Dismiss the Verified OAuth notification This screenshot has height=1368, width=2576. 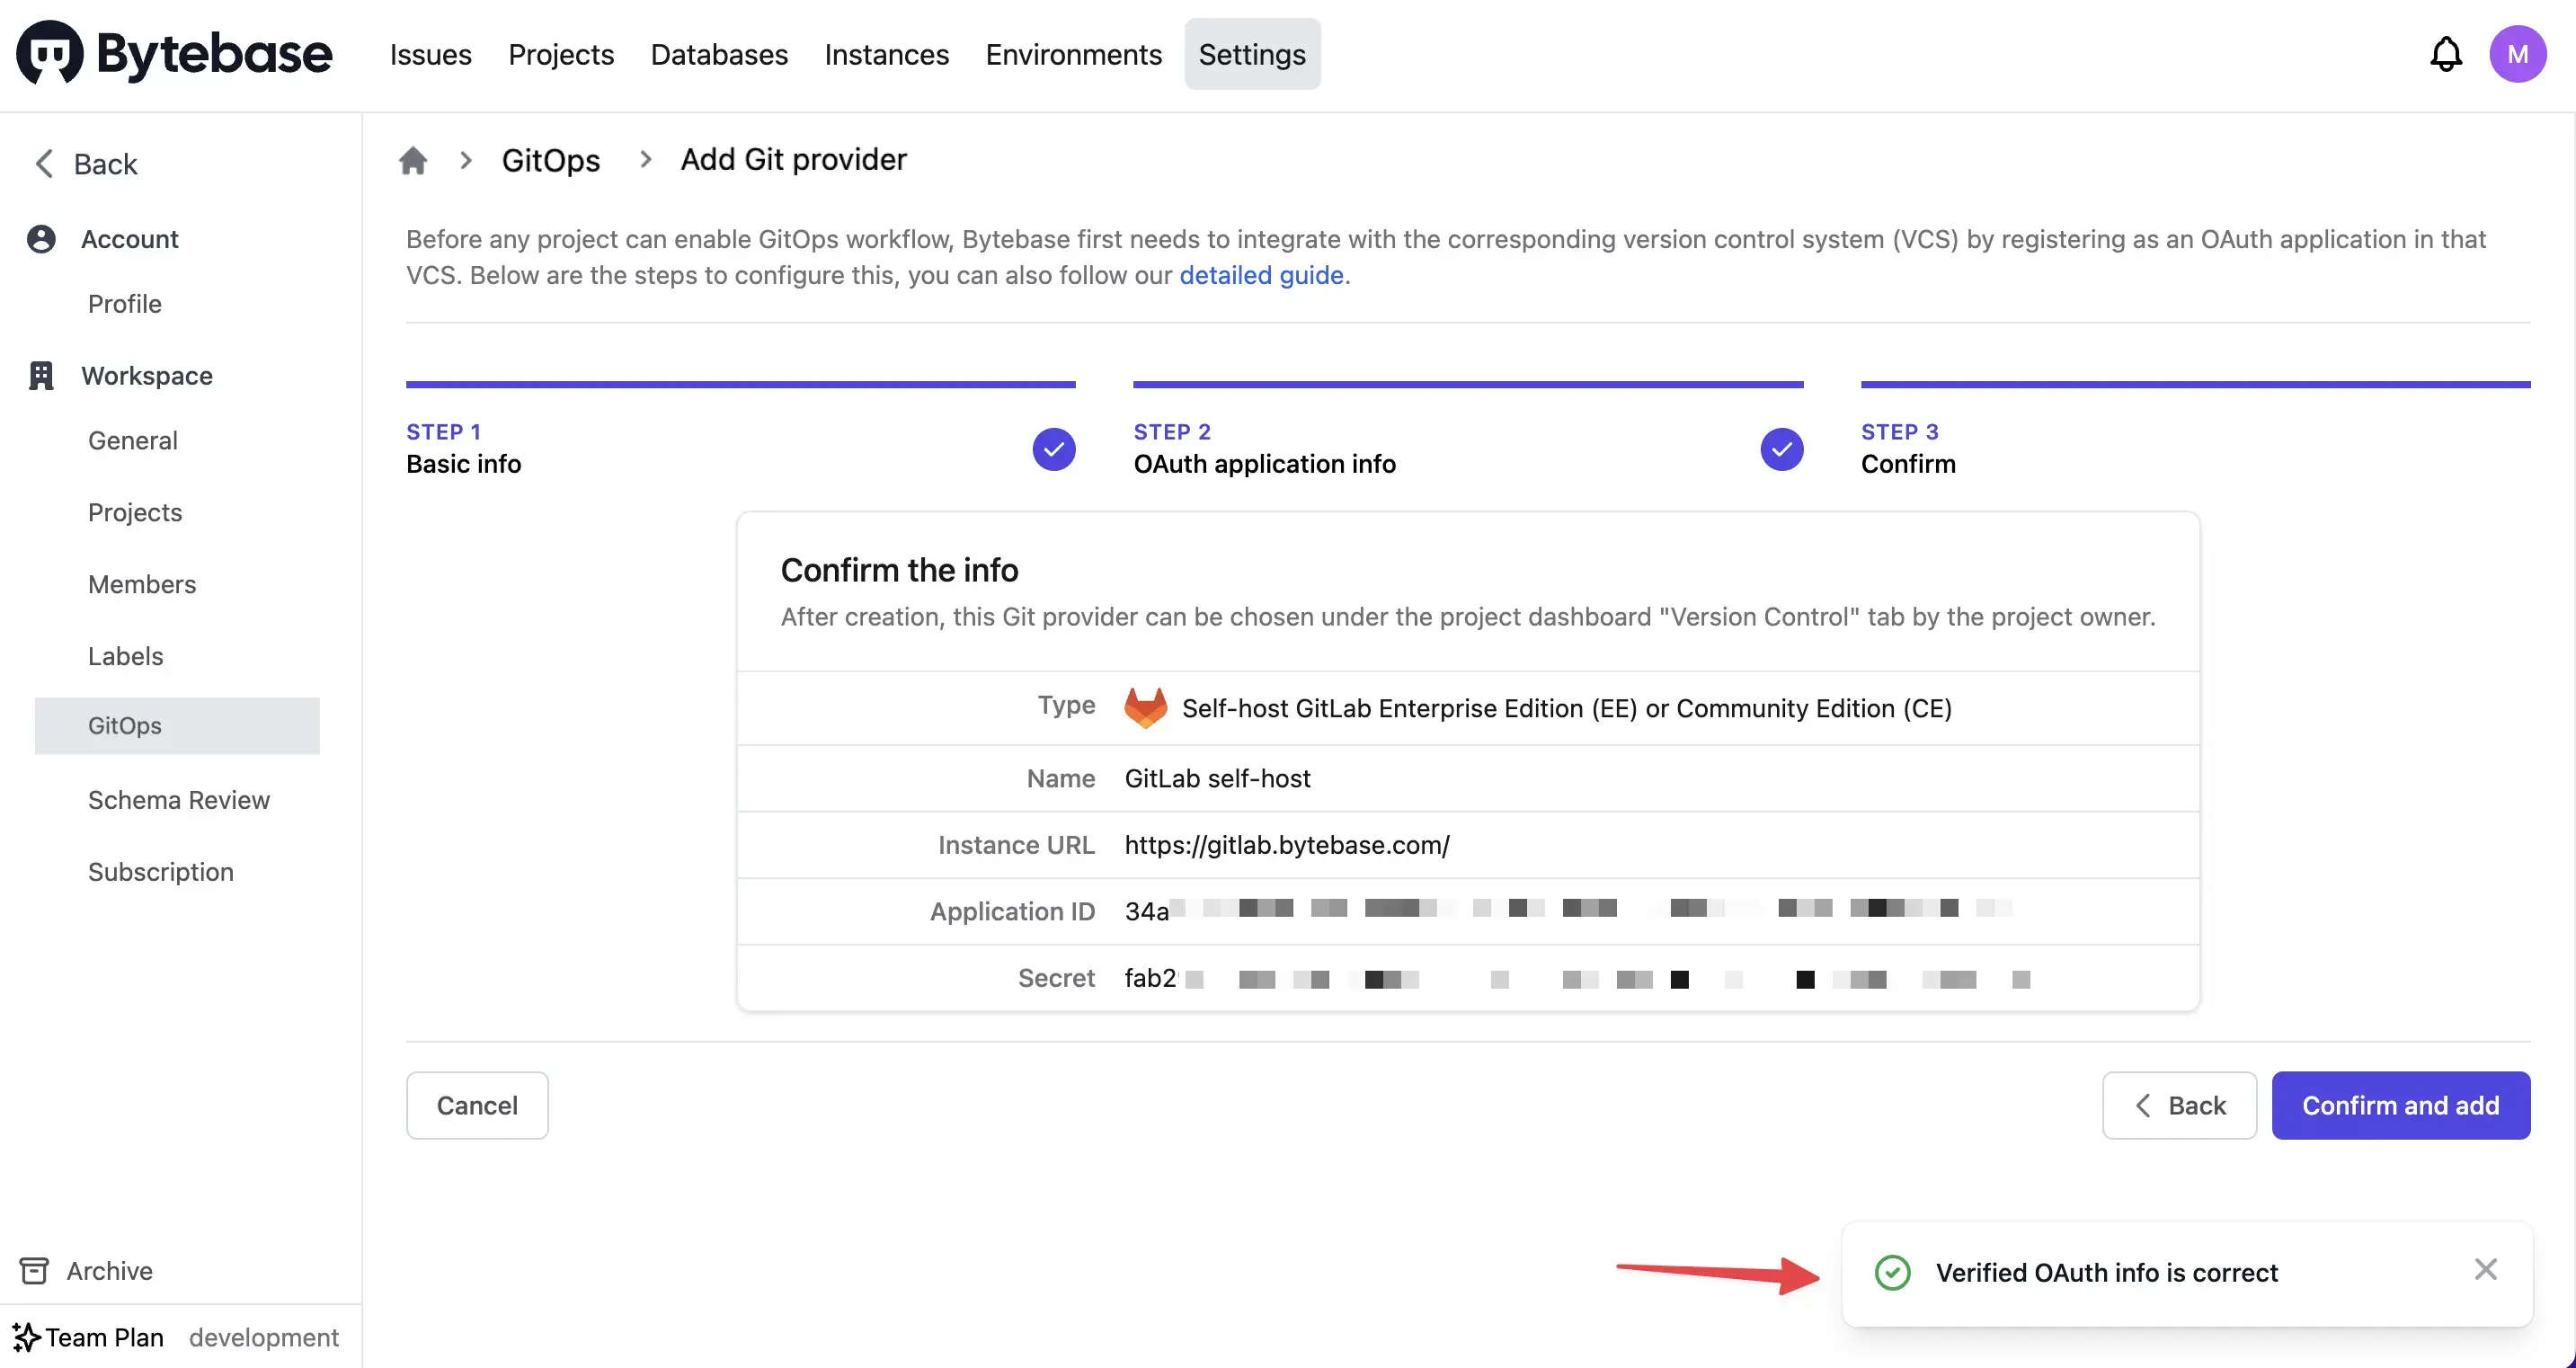point(2485,1269)
